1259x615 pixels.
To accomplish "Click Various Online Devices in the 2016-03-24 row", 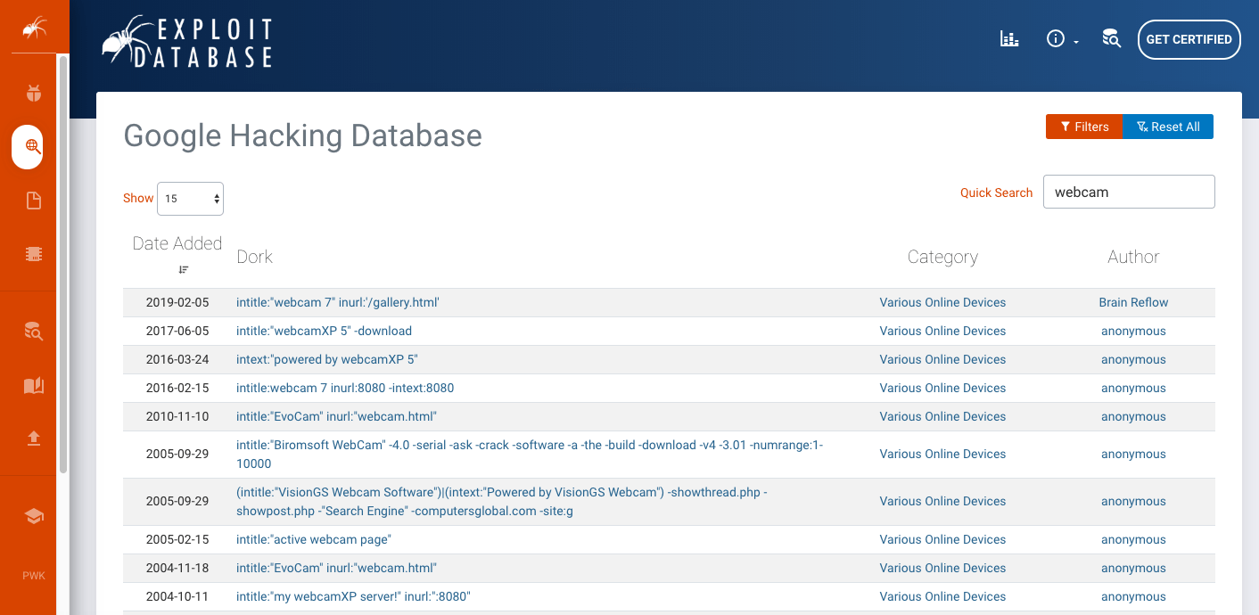I will pyautogui.click(x=942, y=359).
